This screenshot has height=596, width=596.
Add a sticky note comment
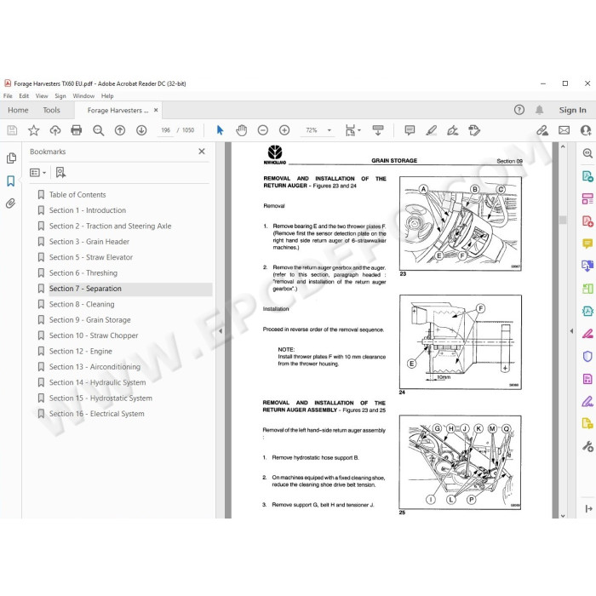pos(410,130)
